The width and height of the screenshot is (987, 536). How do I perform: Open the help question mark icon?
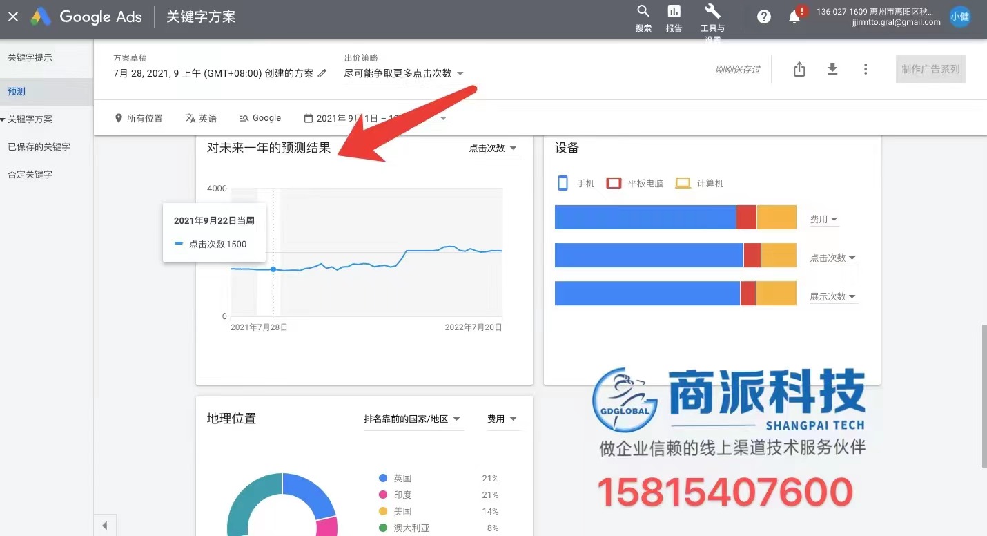(x=764, y=17)
